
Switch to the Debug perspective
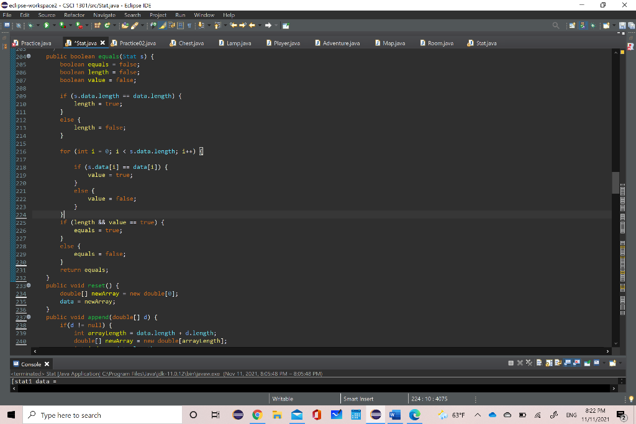click(593, 25)
